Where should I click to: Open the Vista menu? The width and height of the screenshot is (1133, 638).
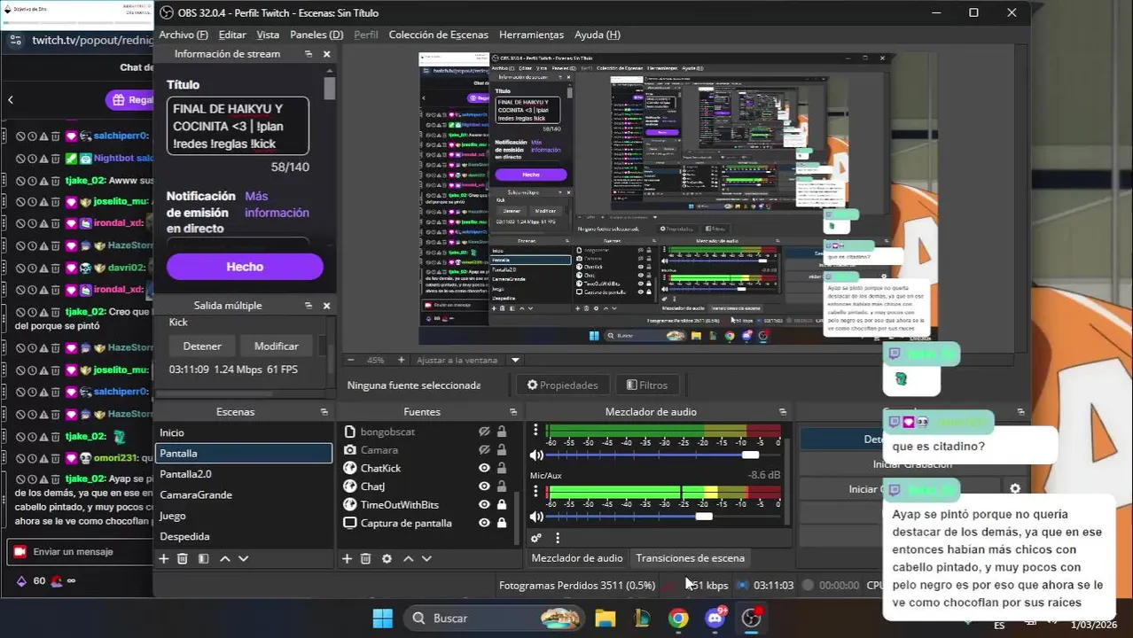tap(268, 35)
